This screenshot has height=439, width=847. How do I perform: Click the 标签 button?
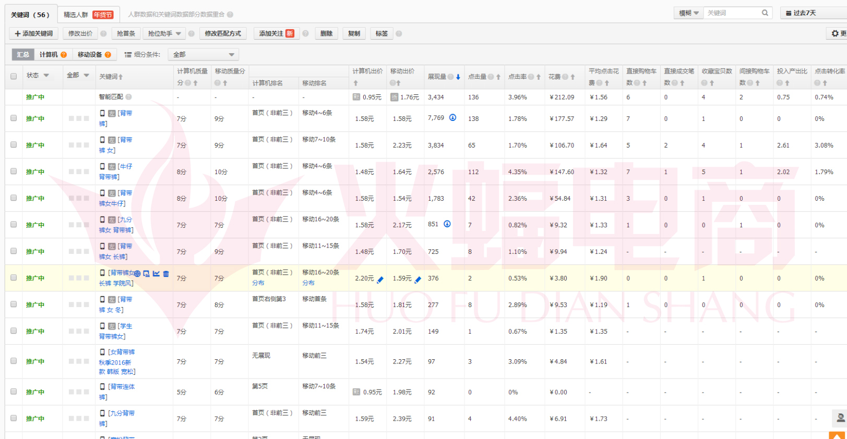point(382,33)
